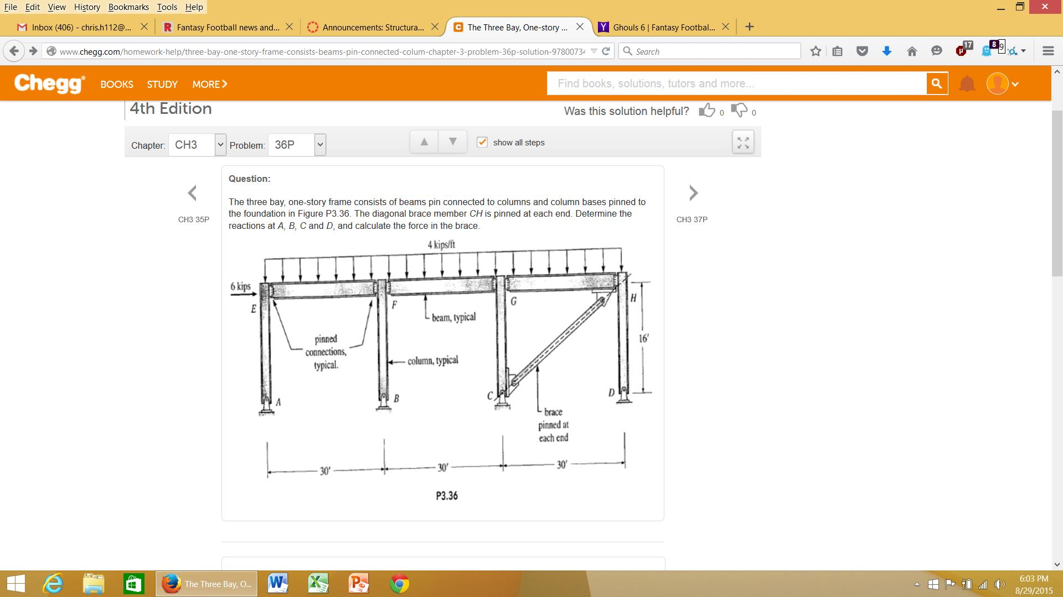This screenshot has width=1063, height=597.
Task: Open the Bookmarks menu
Action: (x=128, y=7)
